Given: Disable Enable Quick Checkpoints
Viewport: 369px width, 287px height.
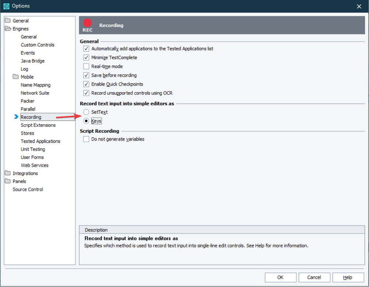Looking at the screenshot, I should coord(86,84).
